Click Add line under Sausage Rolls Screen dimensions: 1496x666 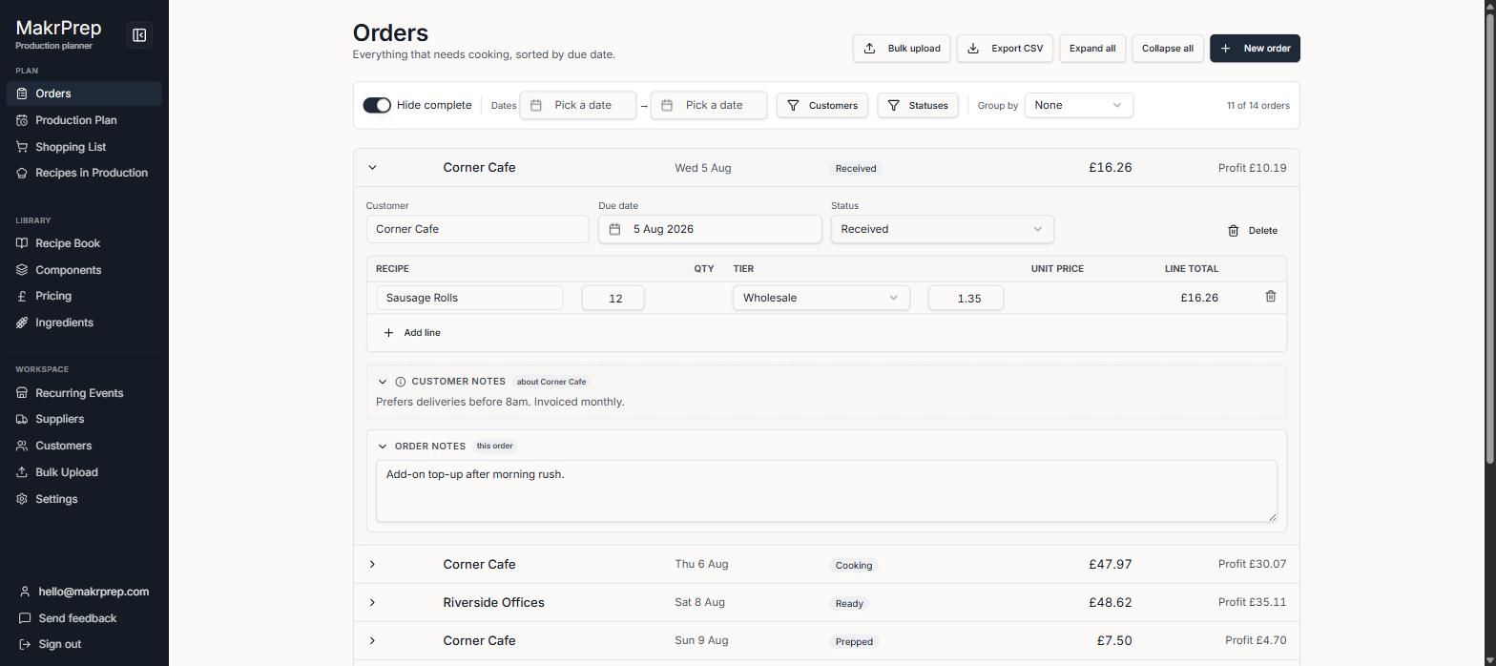point(412,333)
